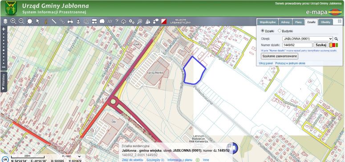Screen dimensions: 345x162
Task: Click the street view pegman icon
Action: click(x=78, y=21)
